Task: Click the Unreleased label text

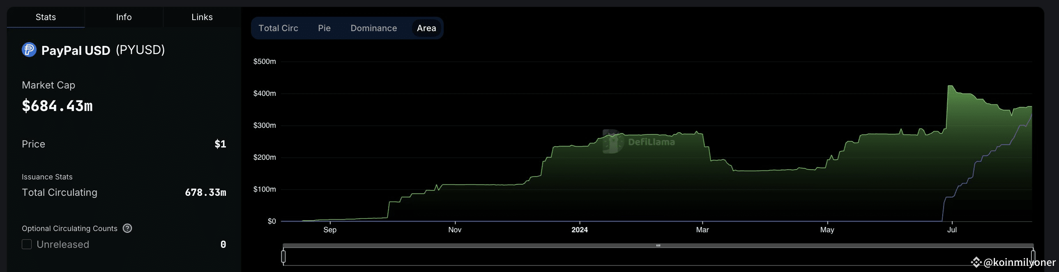Action: [x=63, y=245]
